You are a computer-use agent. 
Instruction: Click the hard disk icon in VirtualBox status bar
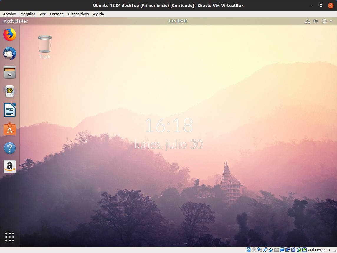pos(248,249)
